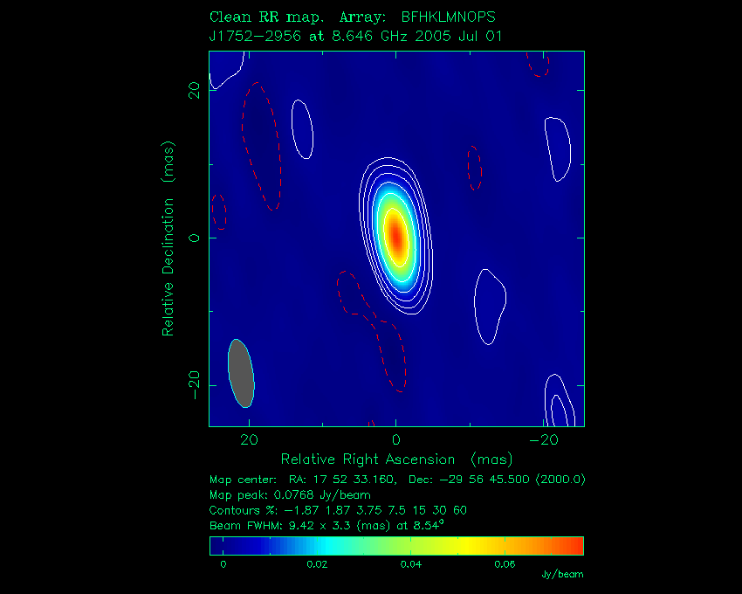742x594 pixels.
Task: Click the nested white contours at bottom-right corner
Action: tap(560, 401)
